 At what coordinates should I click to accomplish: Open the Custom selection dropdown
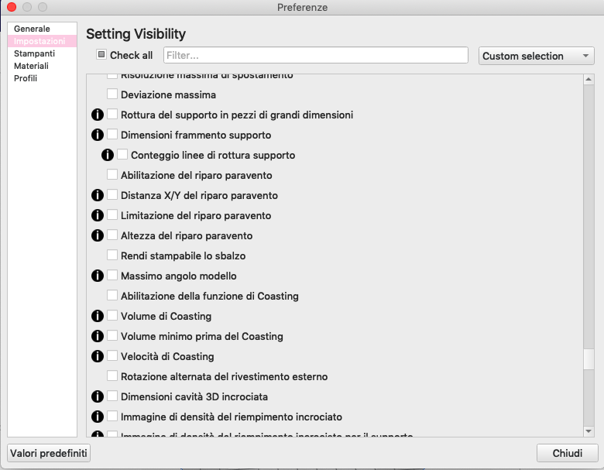[536, 56]
